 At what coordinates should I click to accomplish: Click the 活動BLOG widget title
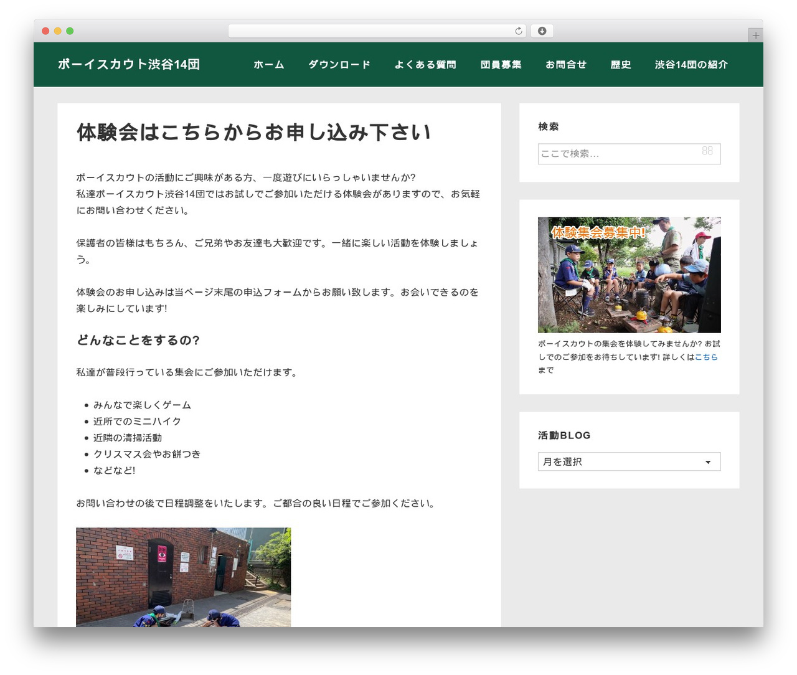(564, 435)
